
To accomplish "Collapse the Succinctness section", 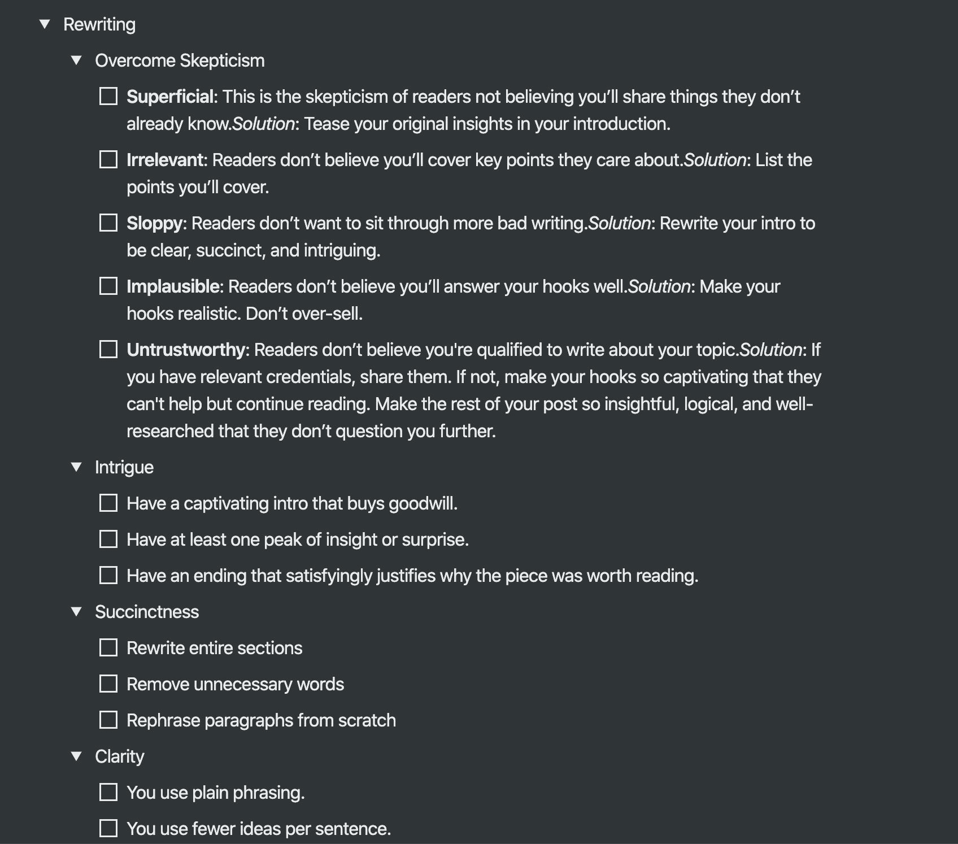I will [76, 612].
